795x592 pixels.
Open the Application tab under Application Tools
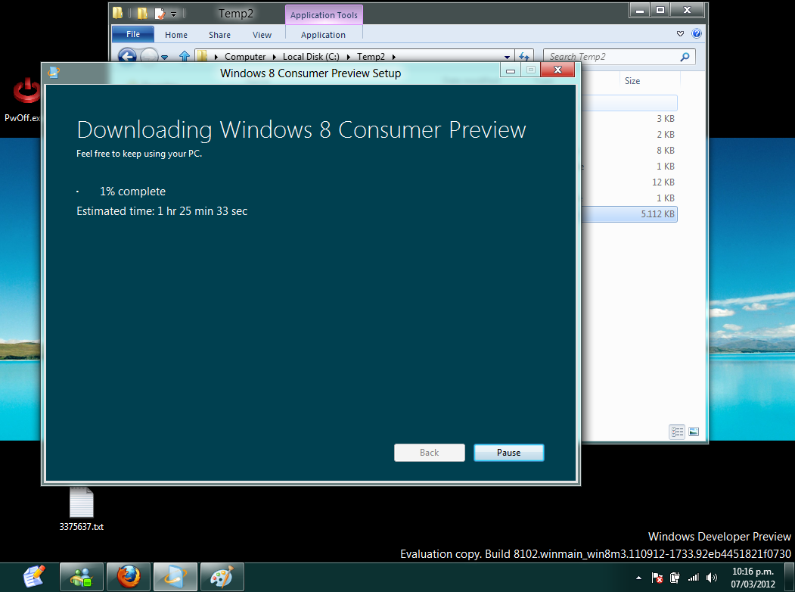coord(324,35)
